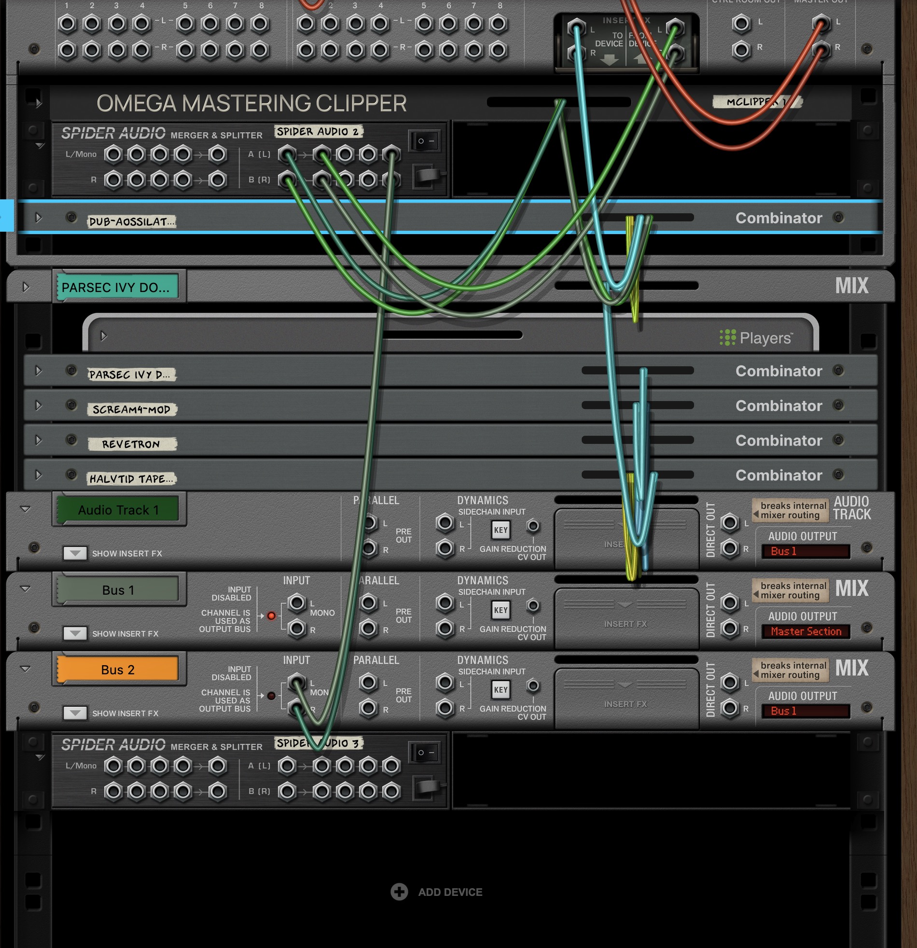Click the PARSEC IVY DO teal name label
The height and width of the screenshot is (948, 917).
pyautogui.click(x=118, y=287)
